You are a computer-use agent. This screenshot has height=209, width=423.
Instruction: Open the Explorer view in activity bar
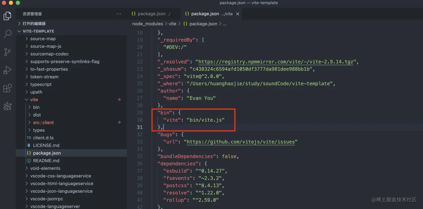7,16
